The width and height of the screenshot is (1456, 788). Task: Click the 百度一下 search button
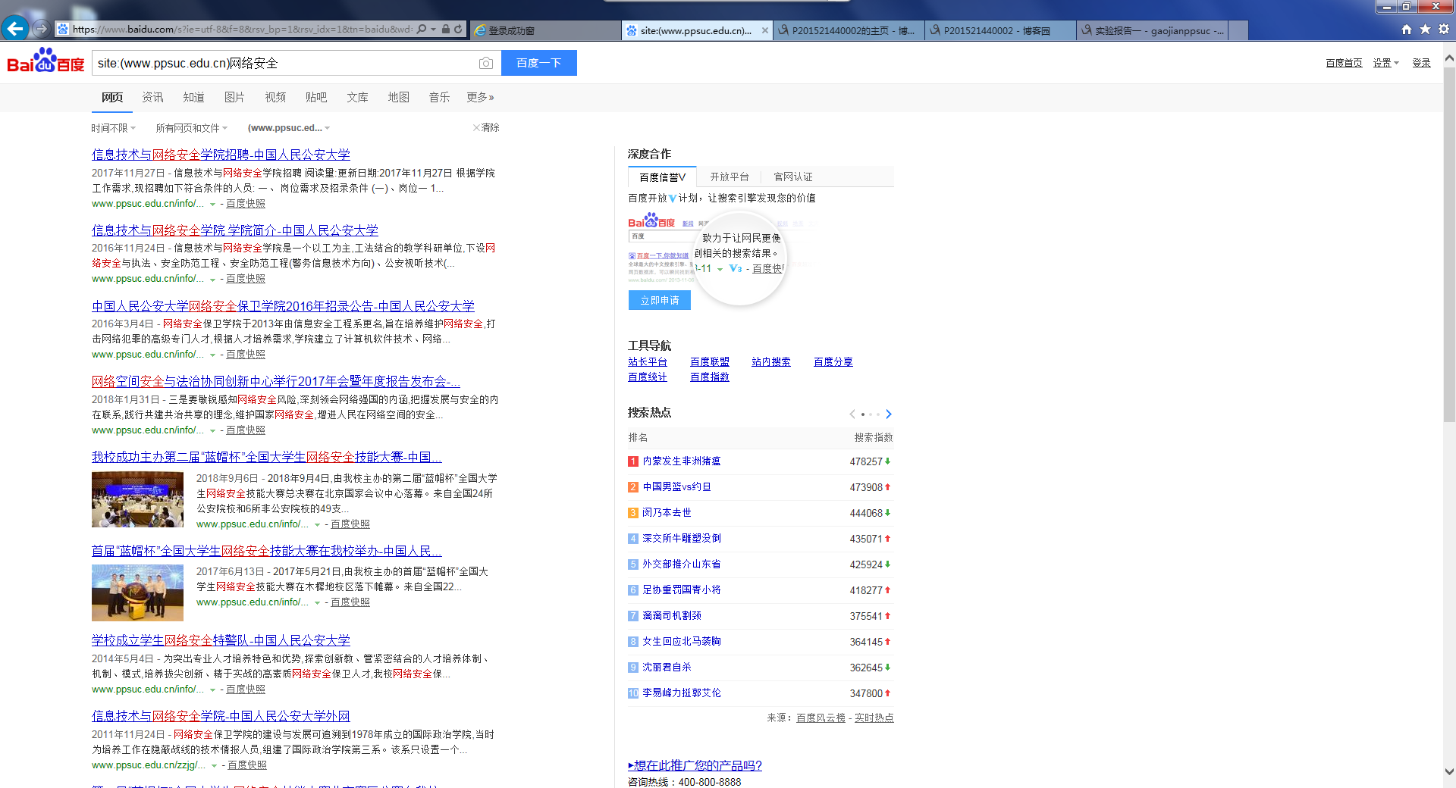pos(539,63)
